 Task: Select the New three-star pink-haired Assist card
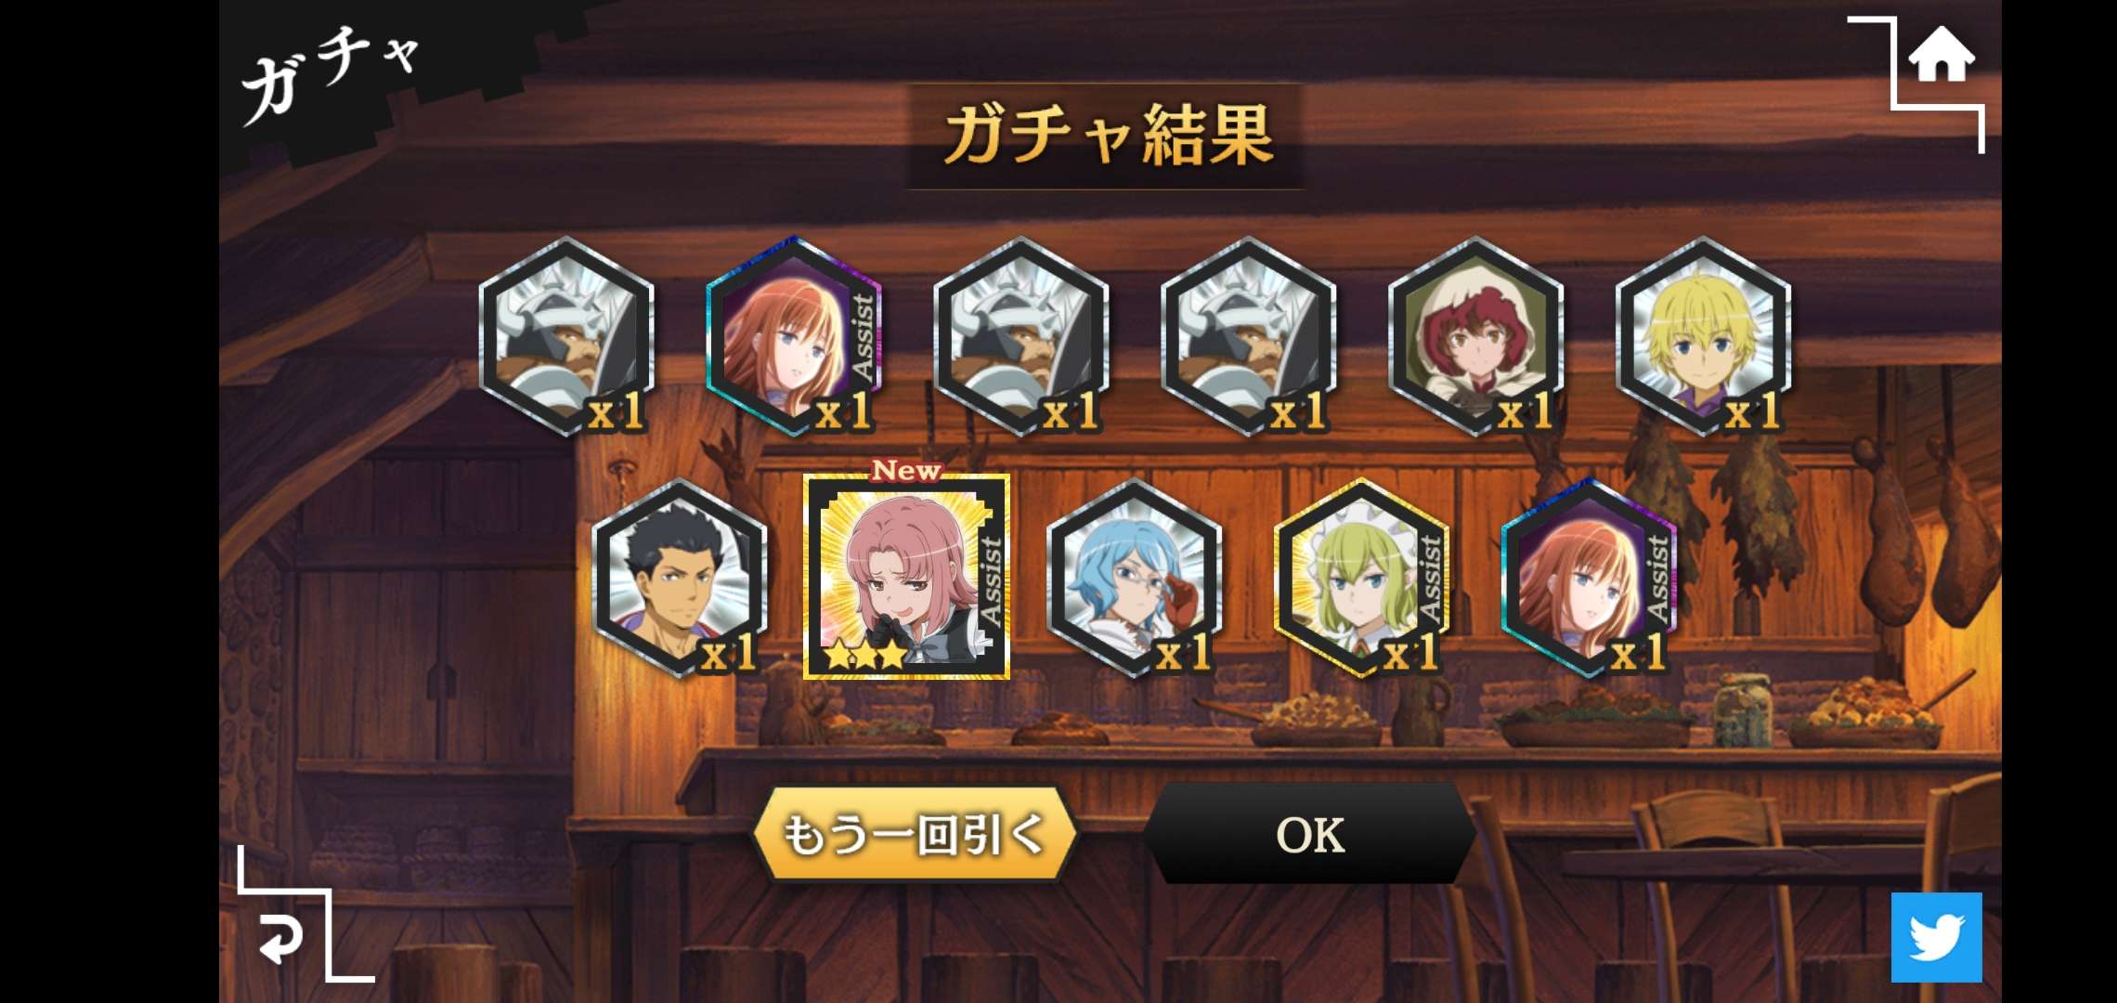click(x=906, y=577)
